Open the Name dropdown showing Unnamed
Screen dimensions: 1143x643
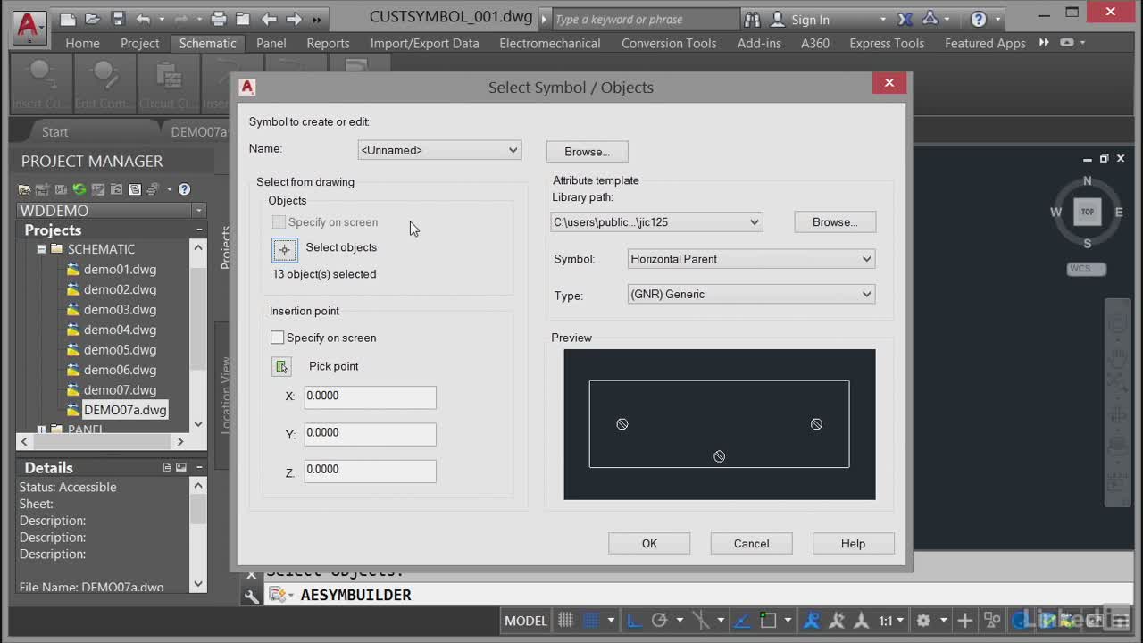[439, 150]
